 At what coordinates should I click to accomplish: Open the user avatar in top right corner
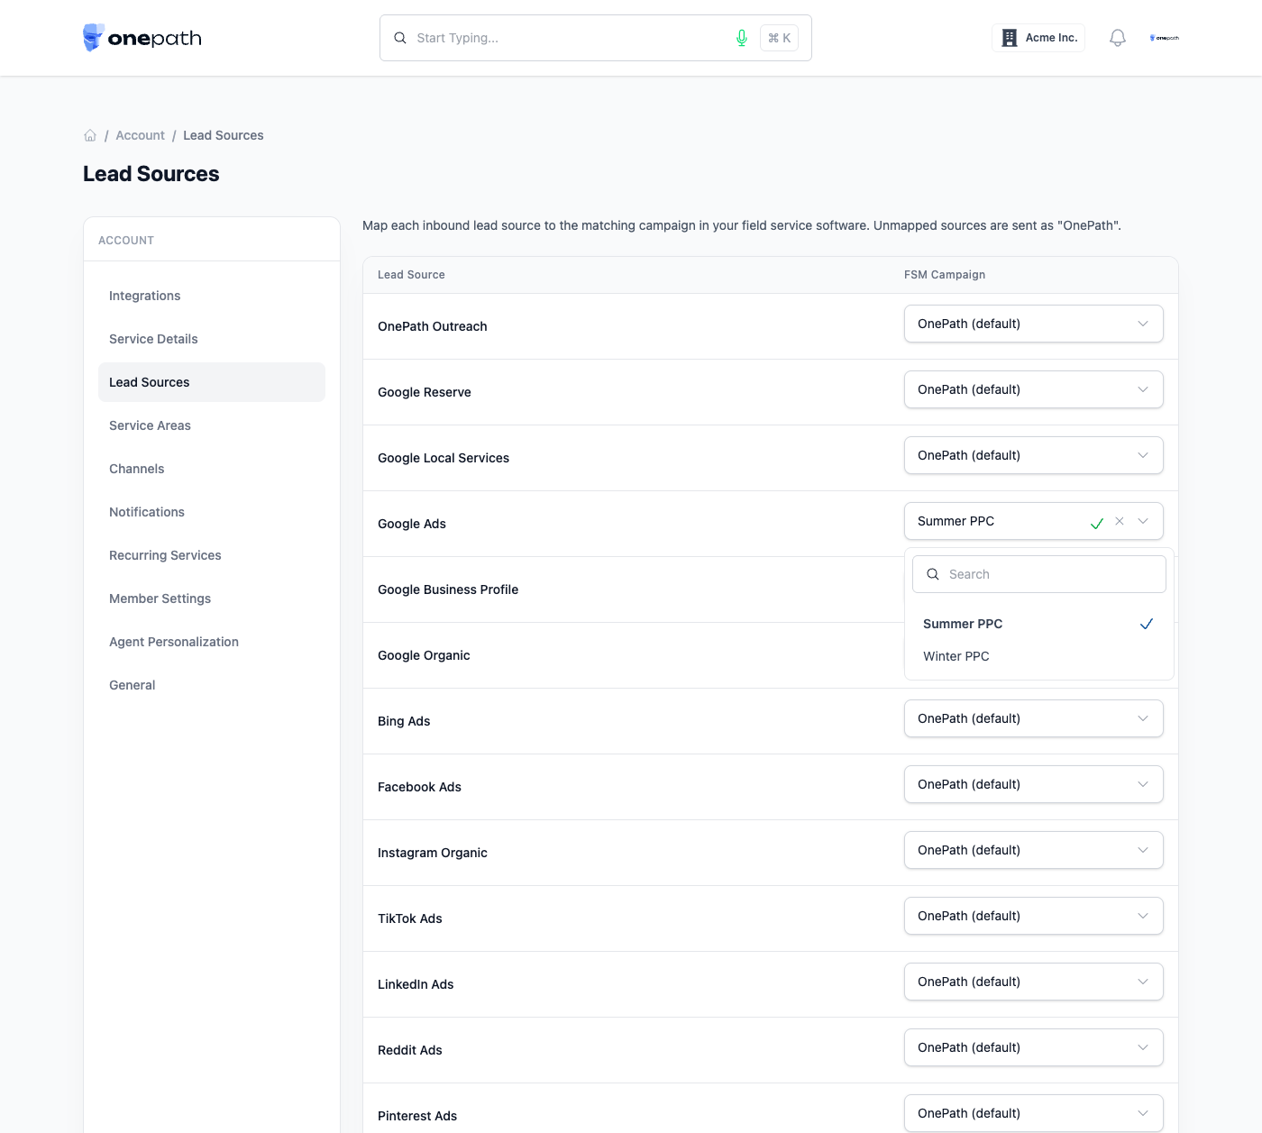click(1165, 38)
